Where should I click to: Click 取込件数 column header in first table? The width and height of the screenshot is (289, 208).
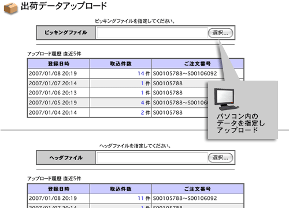(121, 63)
